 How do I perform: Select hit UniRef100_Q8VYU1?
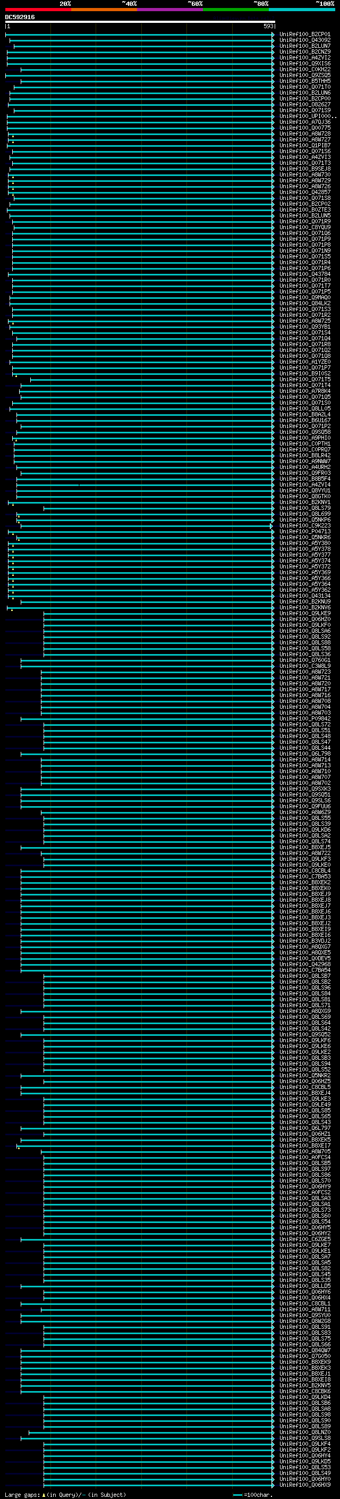click(304, 491)
